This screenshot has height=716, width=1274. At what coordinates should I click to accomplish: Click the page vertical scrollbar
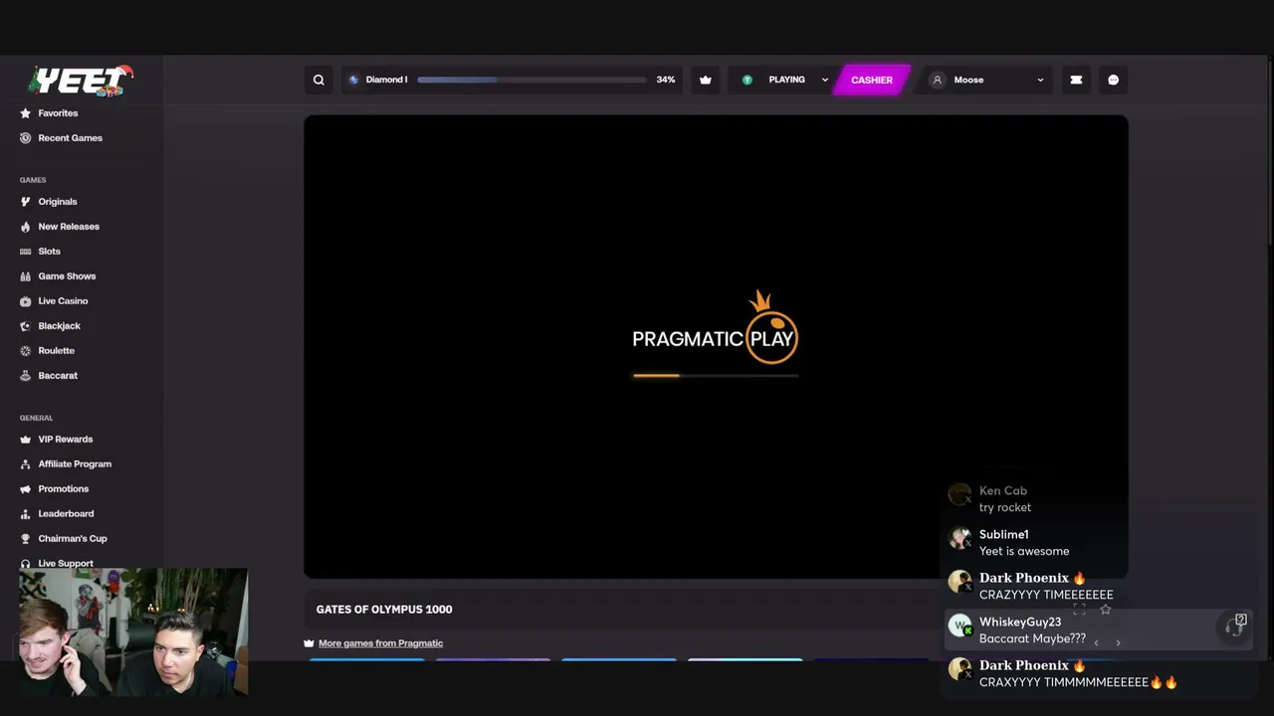pyautogui.click(x=1270, y=153)
